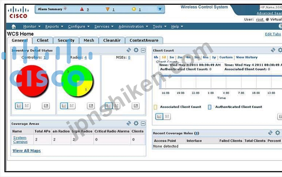
Task: Collapse the Inventory Detail Status panel
Action: coord(143,50)
